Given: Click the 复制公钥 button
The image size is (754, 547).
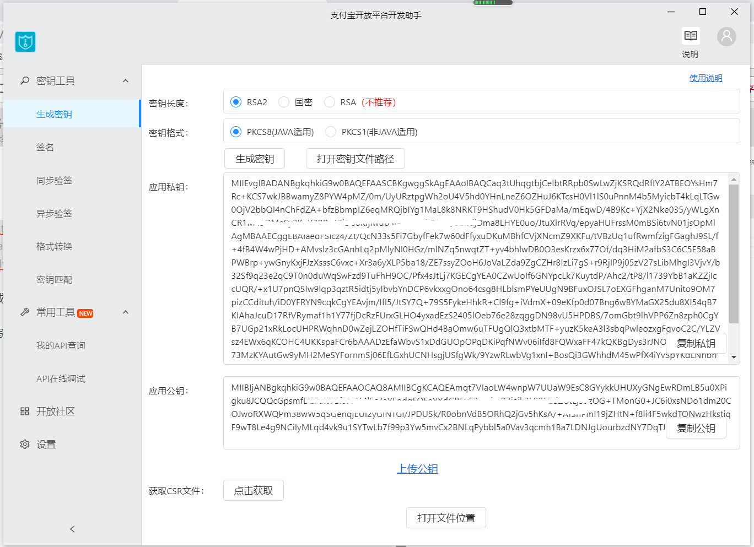Looking at the screenshot, I should (696, 428).
